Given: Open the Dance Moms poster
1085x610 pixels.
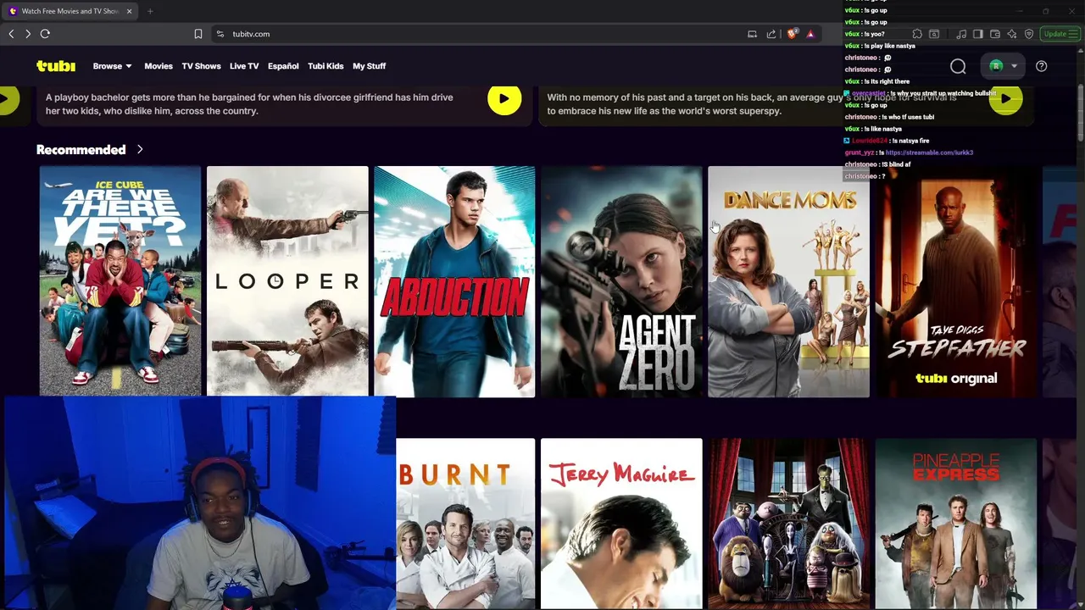Looking at the screenshot, I should 788,281.
